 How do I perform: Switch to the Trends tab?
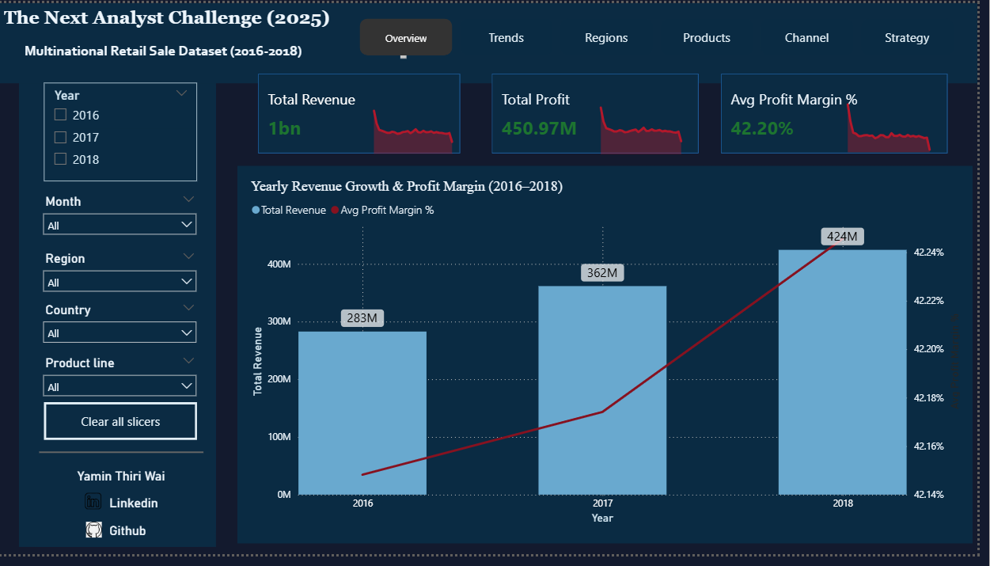[x=506, y=38]
